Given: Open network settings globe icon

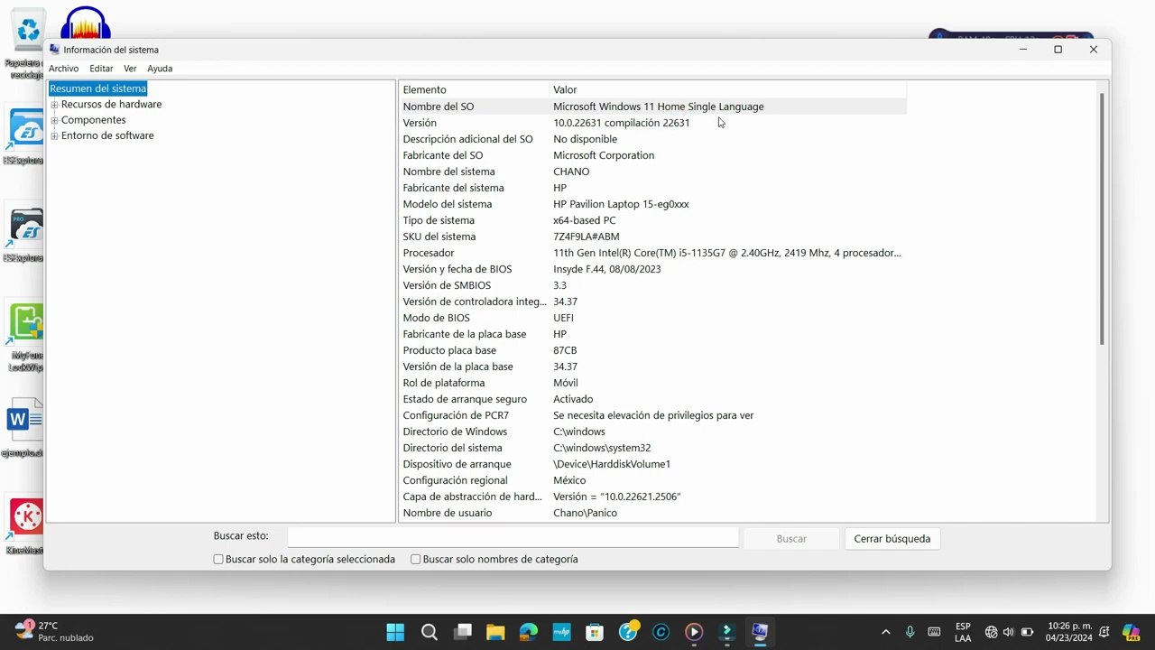Looking at the screenshot, I should click(x=991, y=632).
